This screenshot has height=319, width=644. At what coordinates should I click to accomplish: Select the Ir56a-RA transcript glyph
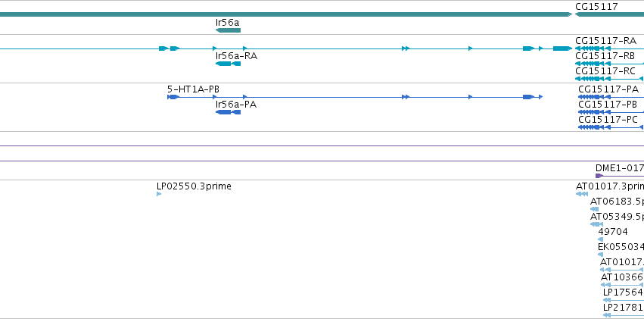tap(228, 64)
